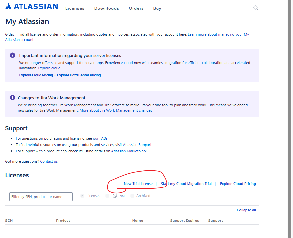Screen dimensions: 293x238
Task: Click info icon beside Jira Work Management notice
Action: [12, 98]
